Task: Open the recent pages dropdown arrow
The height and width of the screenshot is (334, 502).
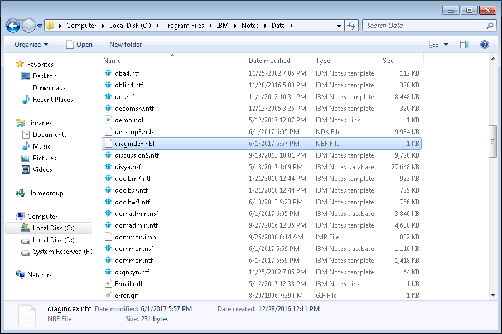Action: coord(40,26)
